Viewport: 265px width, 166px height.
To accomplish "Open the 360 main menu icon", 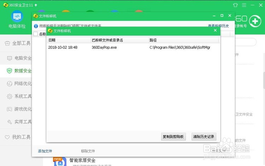I will pyautogui.click(x=244, y=5).
